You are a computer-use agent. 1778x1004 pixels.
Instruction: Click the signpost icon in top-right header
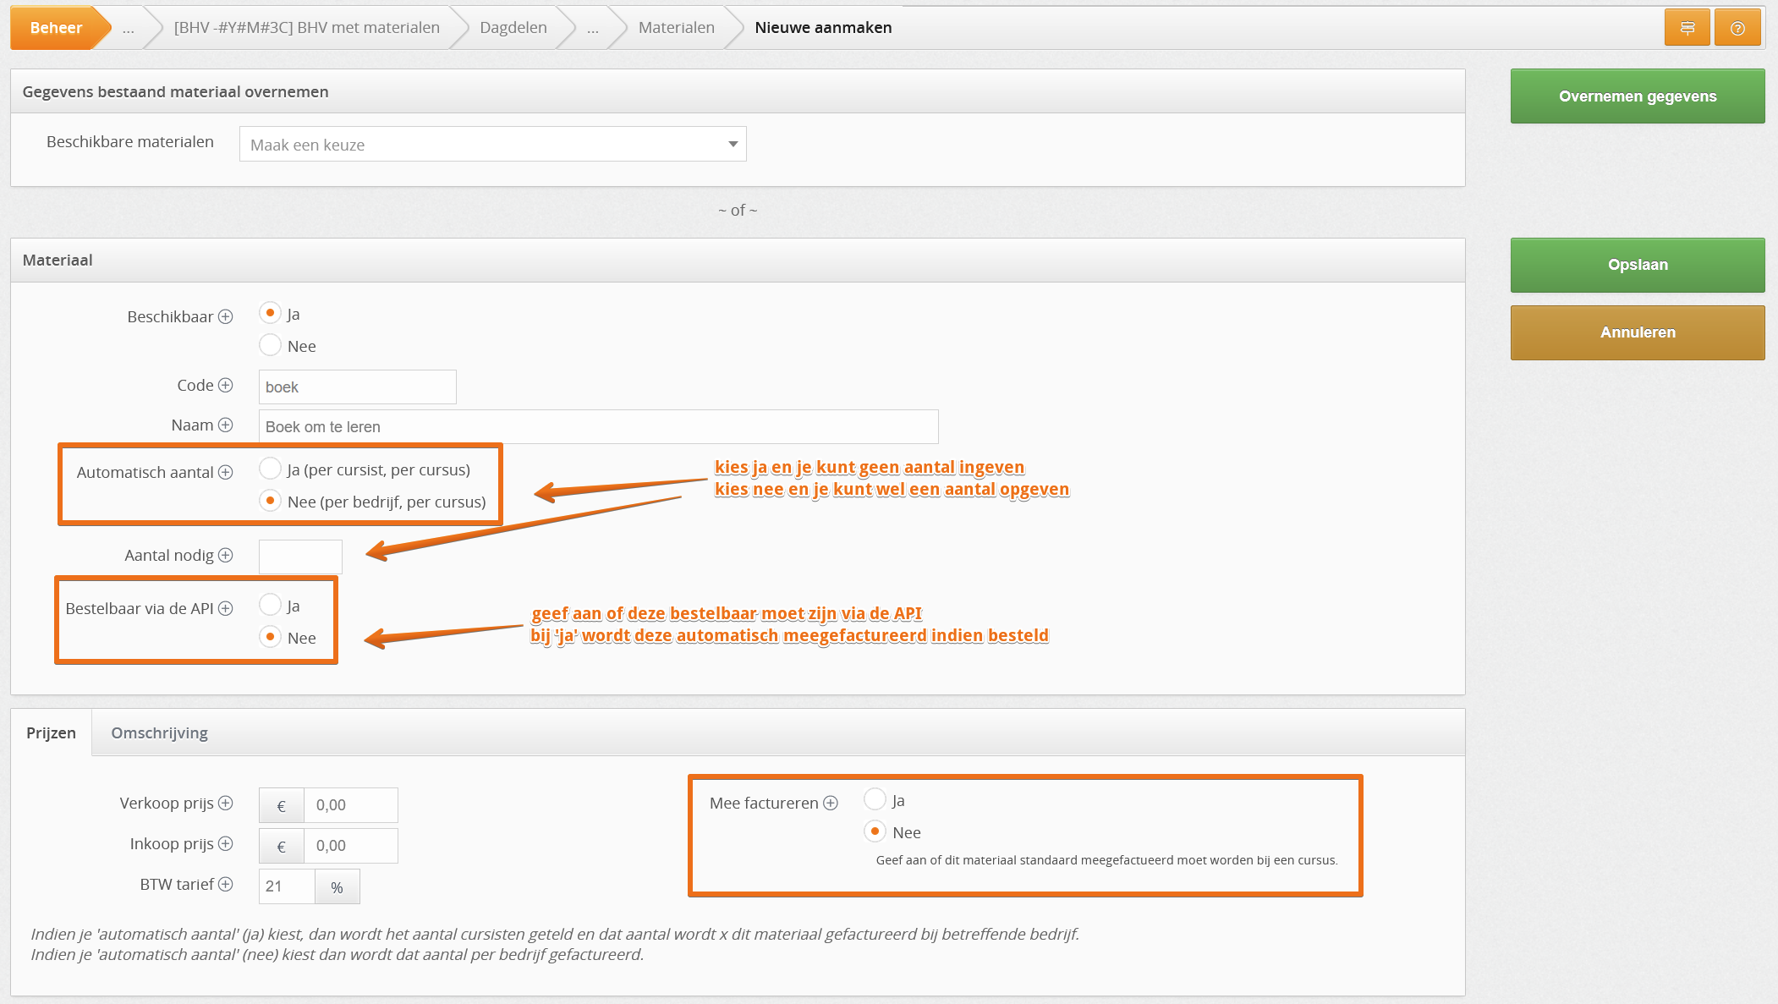coord(1687,28)
